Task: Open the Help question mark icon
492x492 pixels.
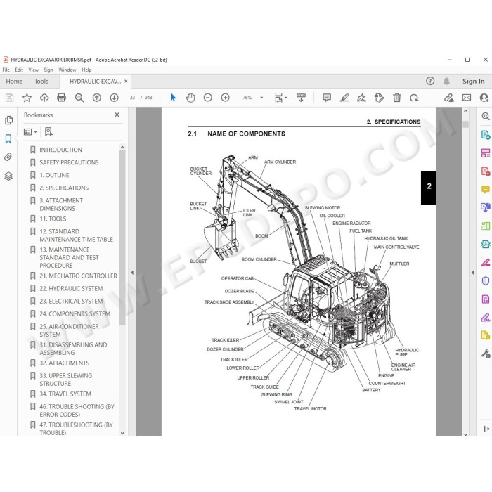Action: tap(430, 82)
